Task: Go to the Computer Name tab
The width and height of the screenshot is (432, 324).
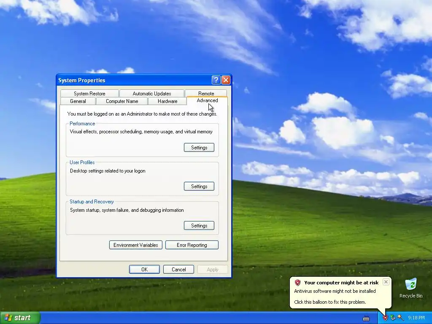Action: [122, 101]
